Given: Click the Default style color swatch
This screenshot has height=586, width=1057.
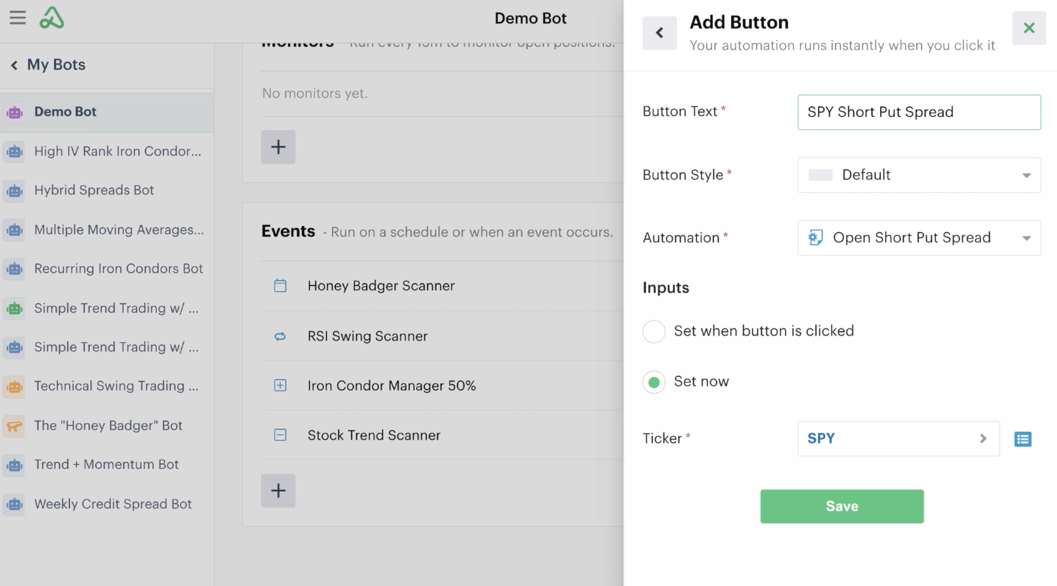Looking at the screenshot, I should pyautogui.click(x=820, y=175).
